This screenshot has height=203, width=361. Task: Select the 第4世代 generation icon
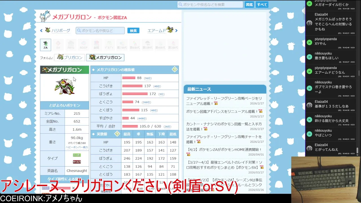[160, 45]
